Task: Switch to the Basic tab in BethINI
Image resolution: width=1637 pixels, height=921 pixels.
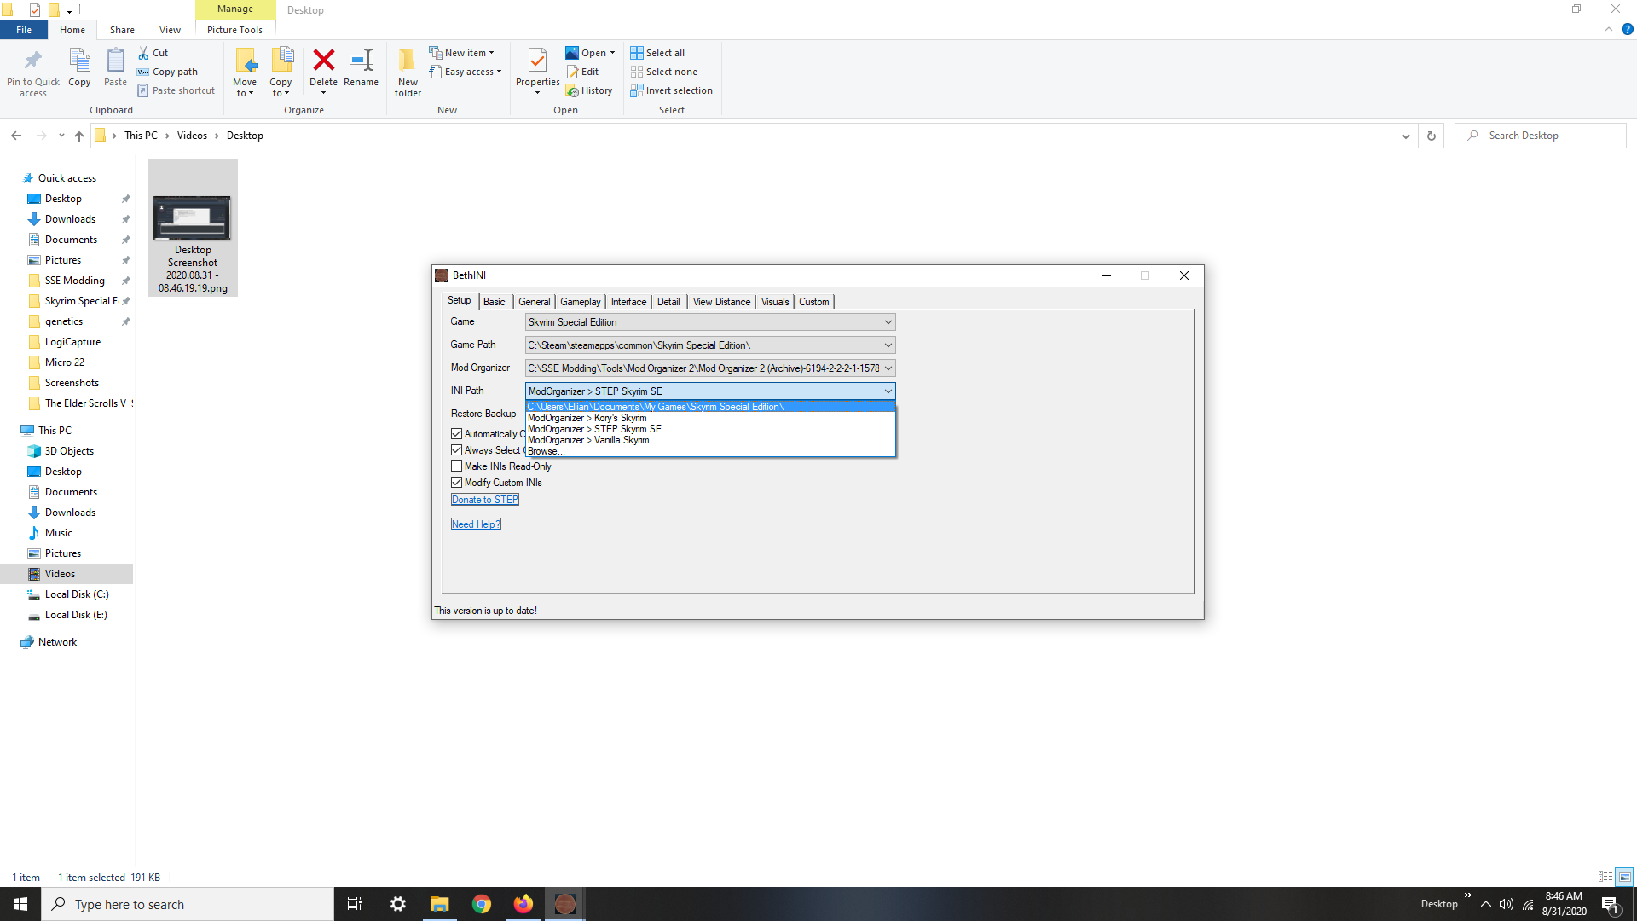Action: 494,302
